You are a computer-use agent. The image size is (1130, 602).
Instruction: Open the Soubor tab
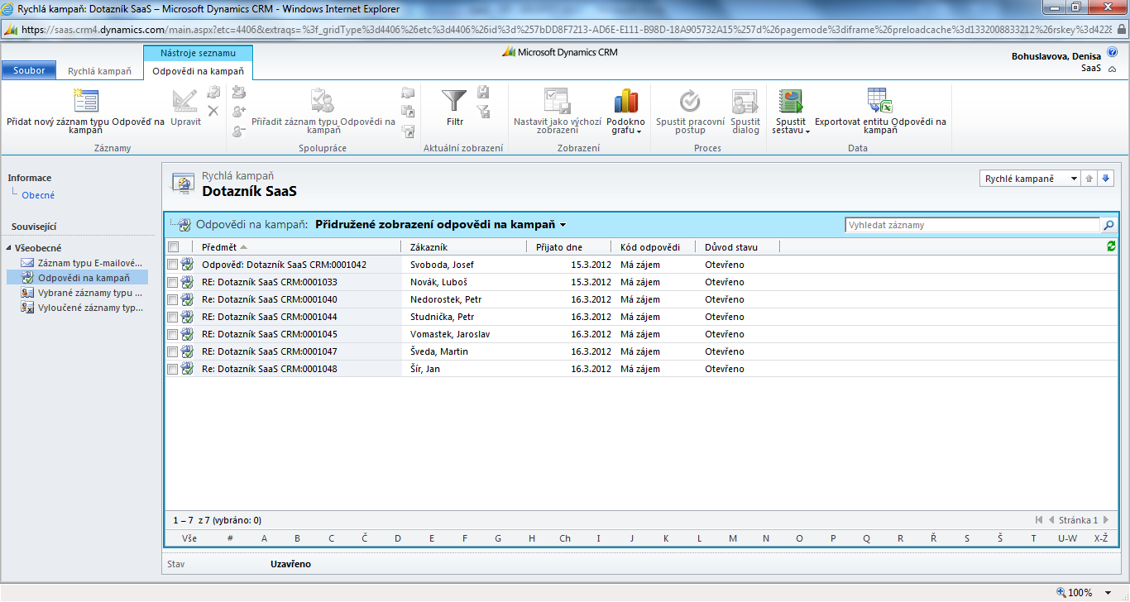coord(29,71)
